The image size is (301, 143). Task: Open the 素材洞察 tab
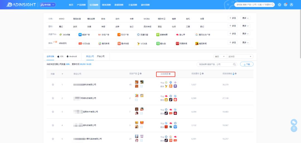[145, 5]
